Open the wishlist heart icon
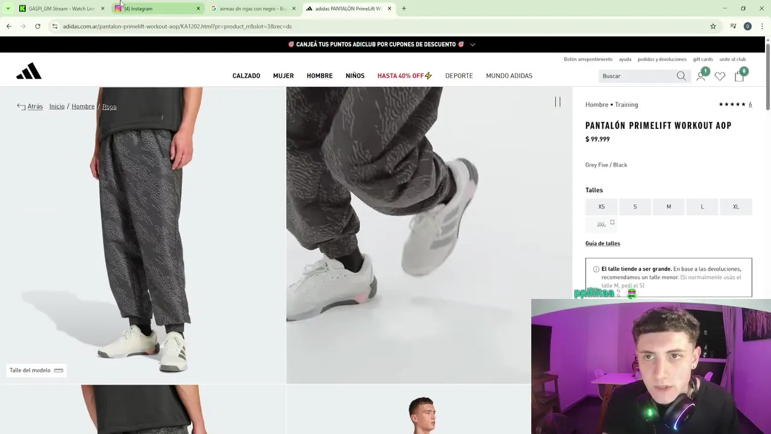 coord(720,76)
